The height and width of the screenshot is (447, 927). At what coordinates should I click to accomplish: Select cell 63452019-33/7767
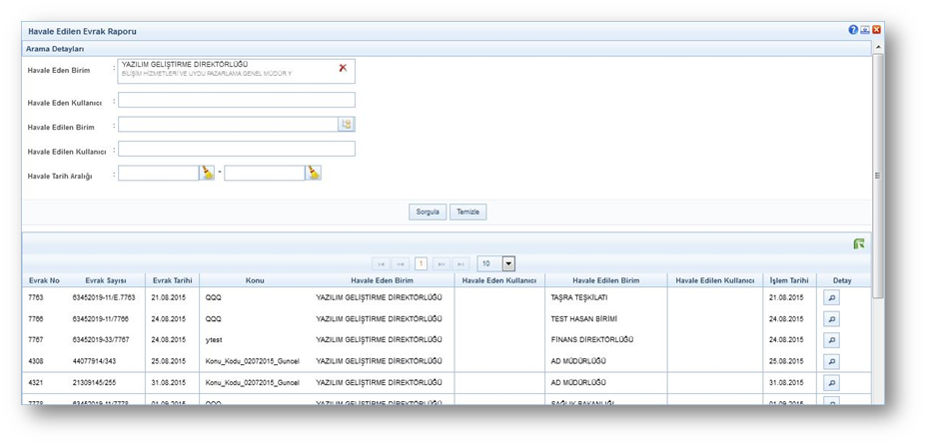(x=101, y=340)
